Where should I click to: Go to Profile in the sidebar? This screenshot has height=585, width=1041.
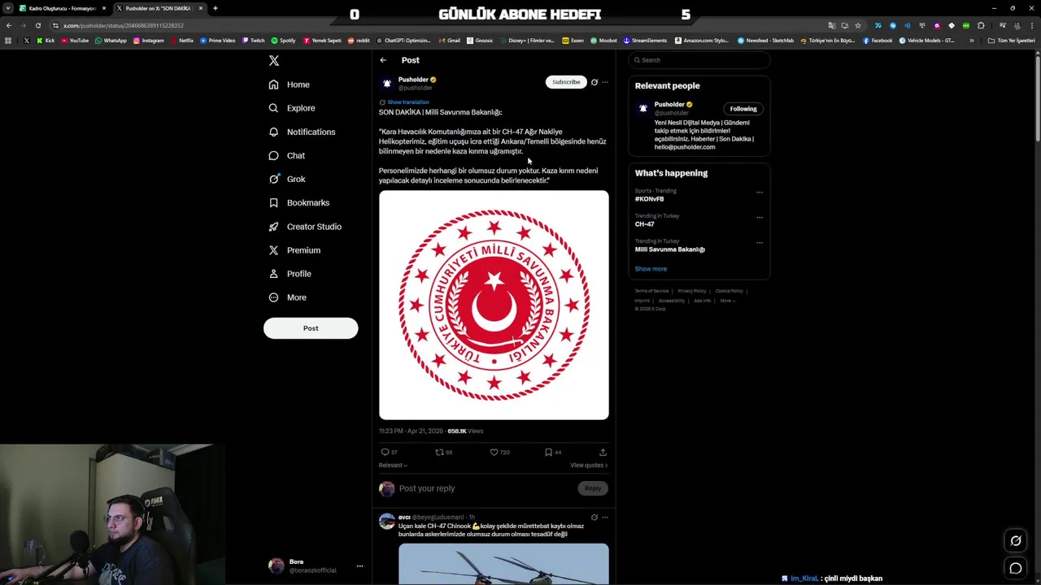[x=290, y=274]
